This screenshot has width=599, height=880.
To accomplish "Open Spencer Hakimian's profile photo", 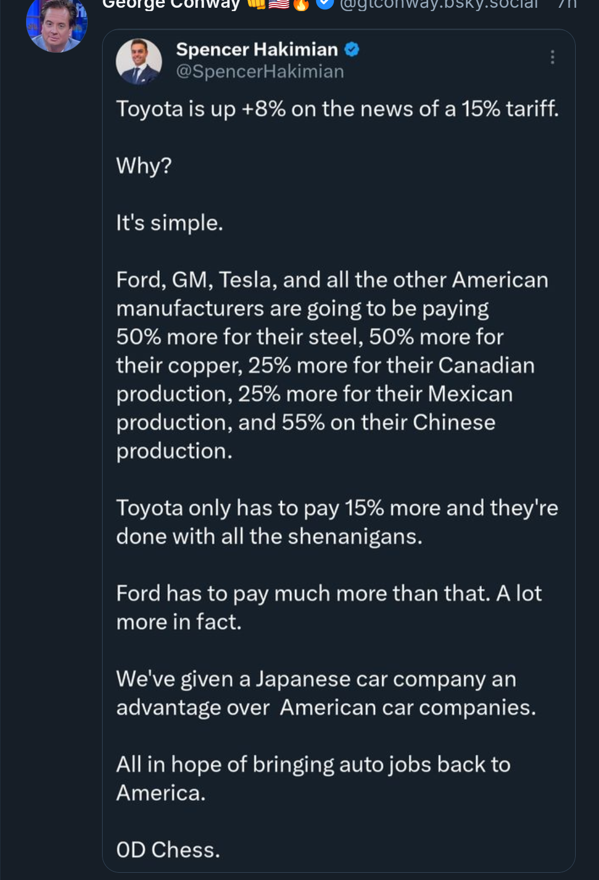I will [x=139, y=62].
